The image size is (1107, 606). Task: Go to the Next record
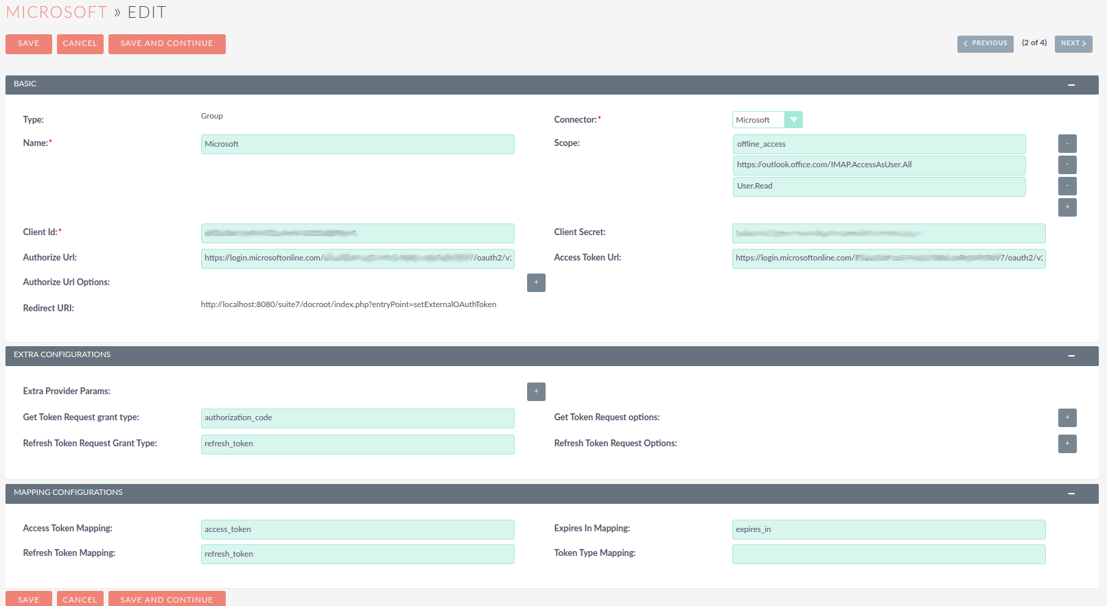coord(1073,44)
